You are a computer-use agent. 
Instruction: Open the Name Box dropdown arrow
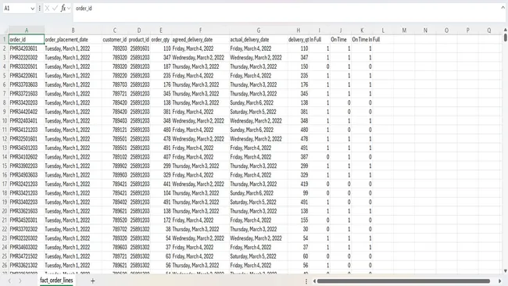click(32, 9)
